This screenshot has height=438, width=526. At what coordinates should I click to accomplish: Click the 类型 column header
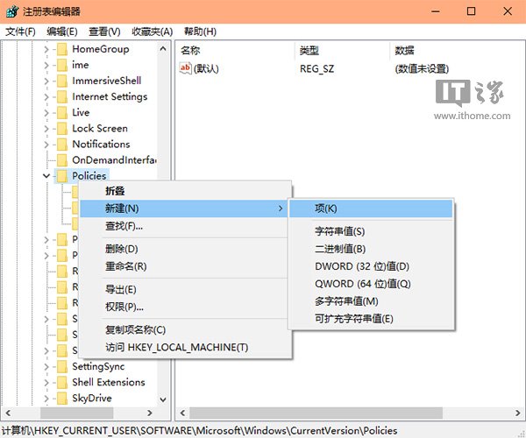point(342,51)
